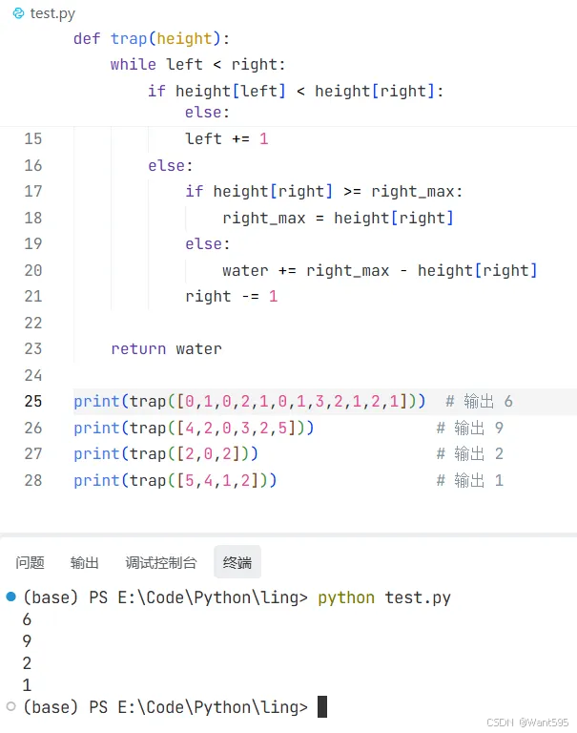Viewport: 577px width, 733px height.
Task: Click the print call with [5,4,1,2]
Action: pyautogui.click(x=175, y=480)
